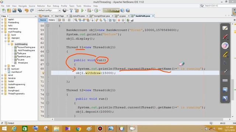Open Chrome from the taskbar
Viewport: 236px width, 132px height.
pyautogui.click(x=79, y=129)
